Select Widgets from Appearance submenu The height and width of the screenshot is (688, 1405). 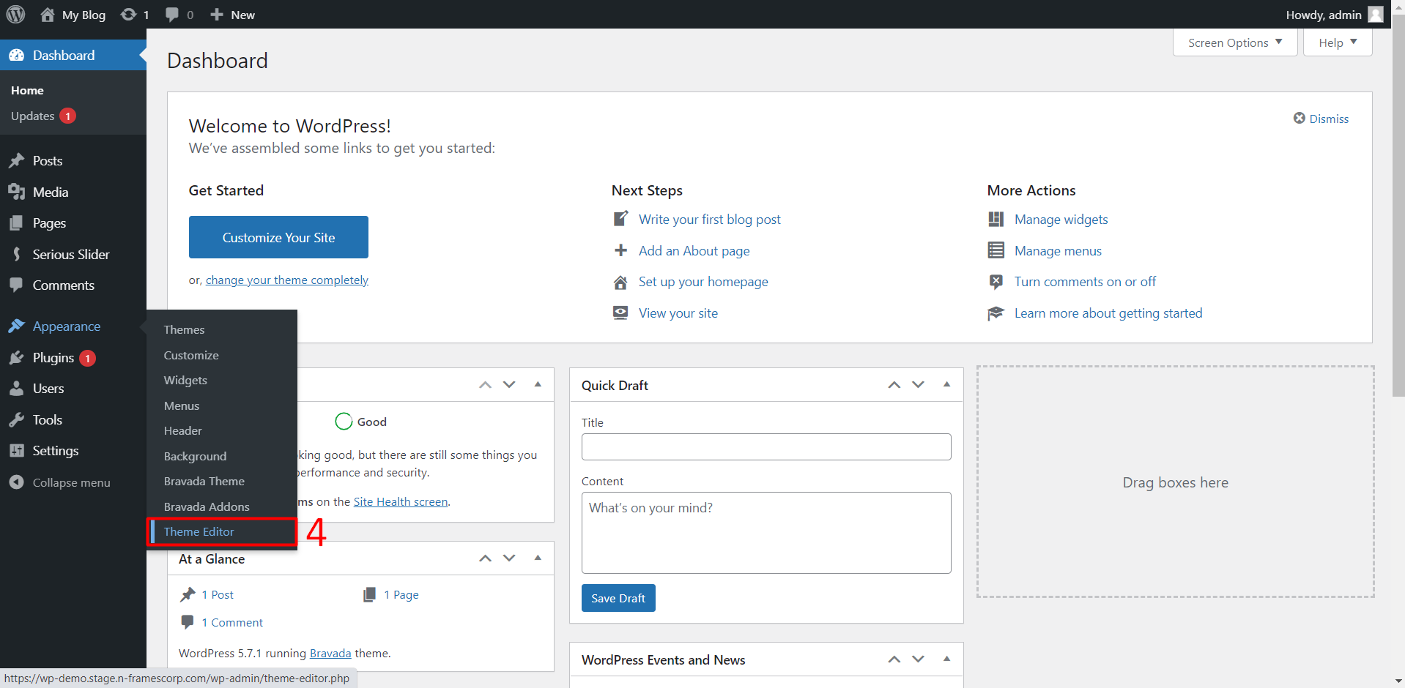[x=185, y=381]
